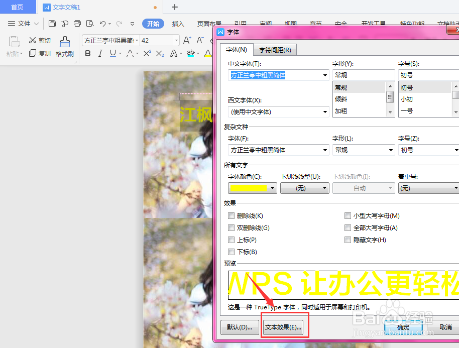
Task: Open 文本效果(E)... button
Action: tap(283, 327)
